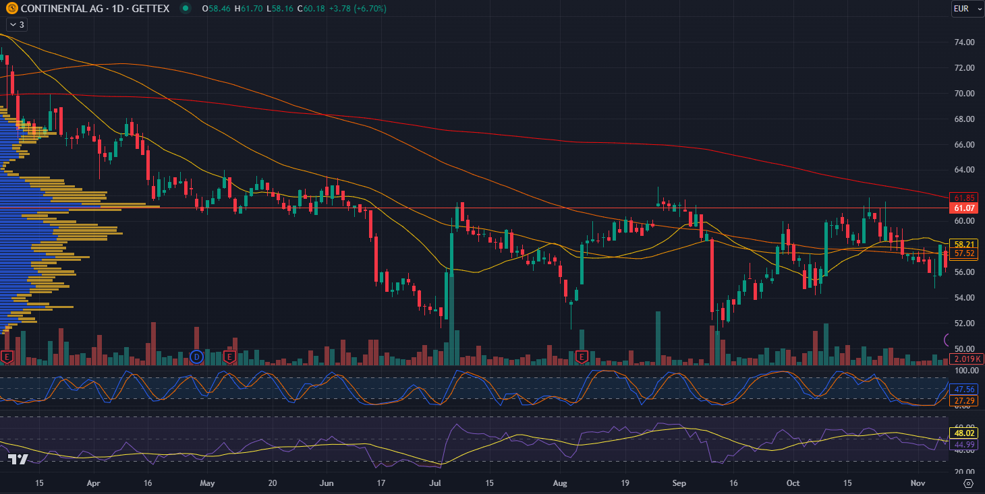Collapse the 3 indicators legend chevron
The height and width of the screenshot is (494, 985).
[x=16, y=25]
